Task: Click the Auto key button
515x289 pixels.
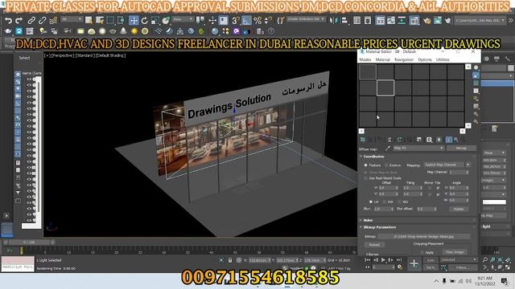Action: pos(431,260)
